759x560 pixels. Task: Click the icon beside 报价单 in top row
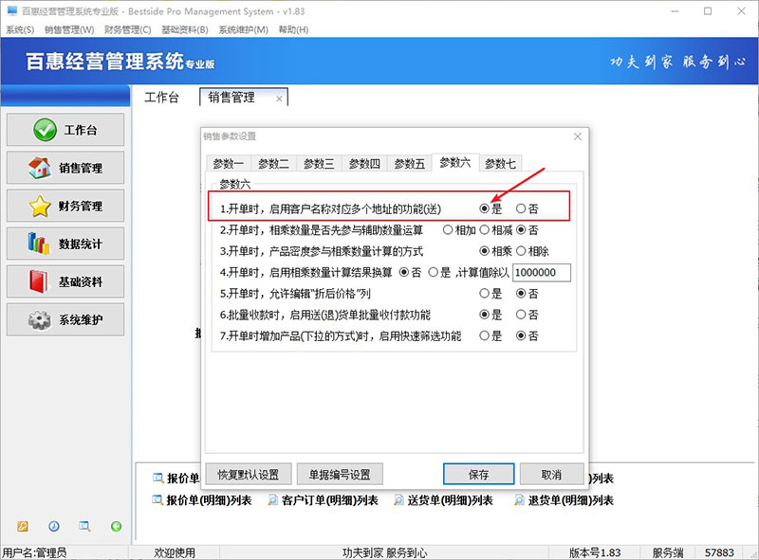tap(157, 478)
